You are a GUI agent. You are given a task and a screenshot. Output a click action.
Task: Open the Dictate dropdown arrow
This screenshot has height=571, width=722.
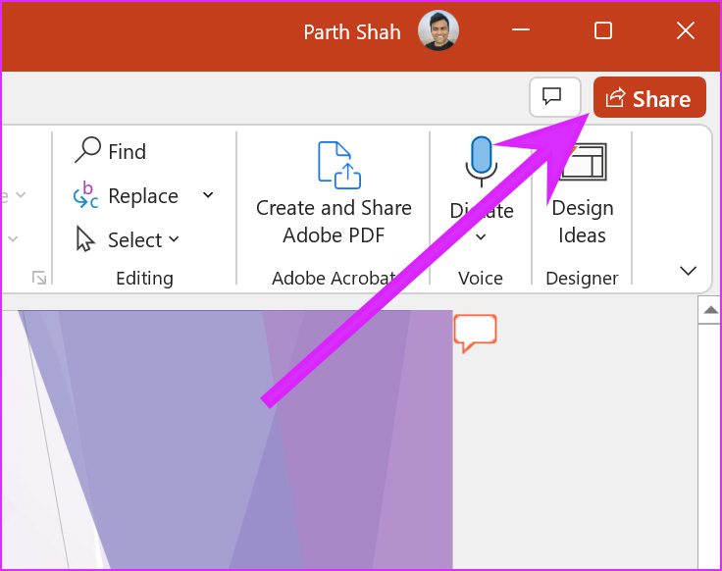click(x=481, y=236)
